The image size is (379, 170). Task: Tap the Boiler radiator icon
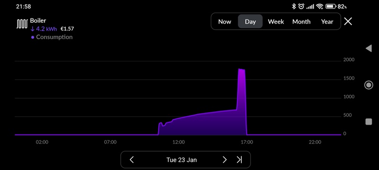click(x=22, y=24)
